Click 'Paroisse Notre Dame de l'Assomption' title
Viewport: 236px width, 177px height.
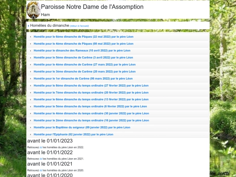(x=92, y=7)
